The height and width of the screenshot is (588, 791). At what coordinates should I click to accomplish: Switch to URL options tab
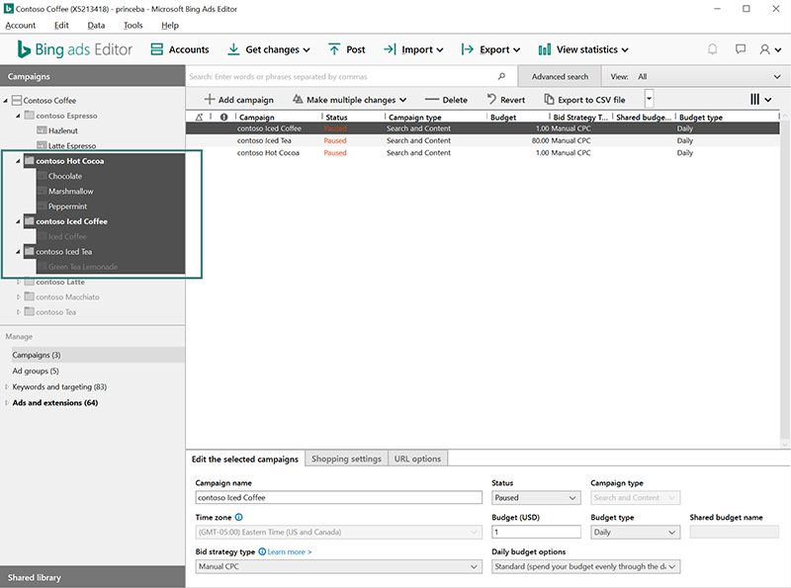tap(417, 459)
